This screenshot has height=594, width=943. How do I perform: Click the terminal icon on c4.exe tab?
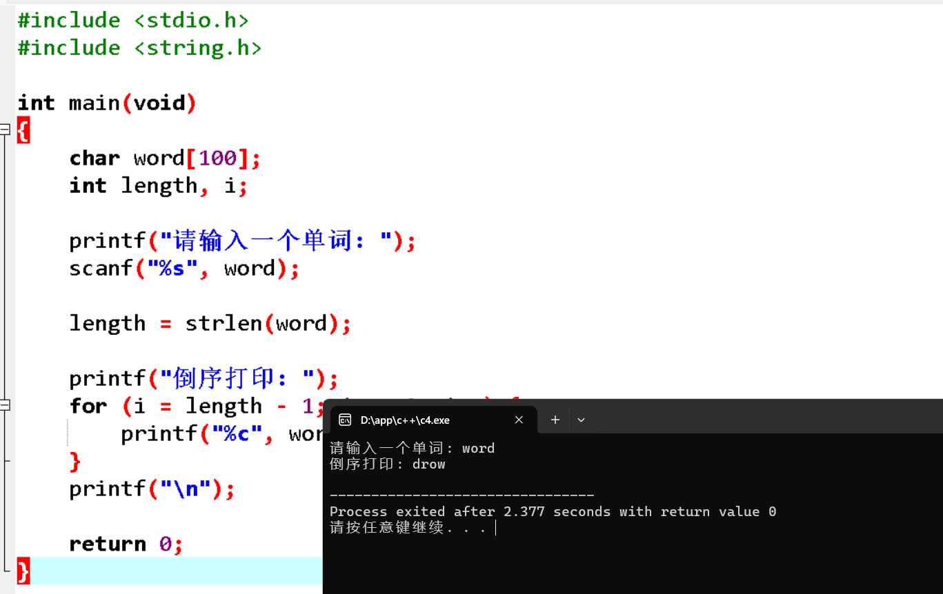tap(345, 420)
